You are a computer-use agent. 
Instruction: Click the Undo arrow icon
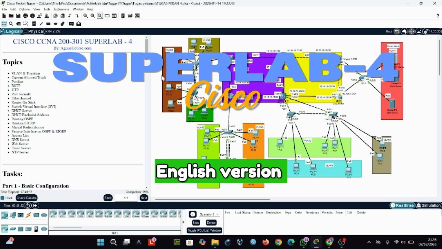[x=70, y=16]
